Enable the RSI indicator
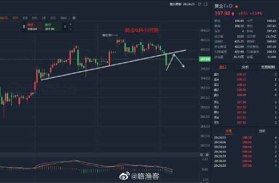This screenshot has height=183, width=279. (25, 18)
